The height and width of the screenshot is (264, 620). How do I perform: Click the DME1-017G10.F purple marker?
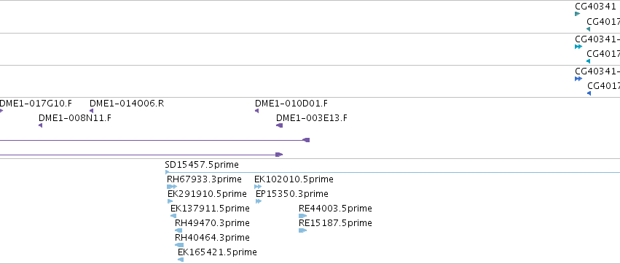1,111
